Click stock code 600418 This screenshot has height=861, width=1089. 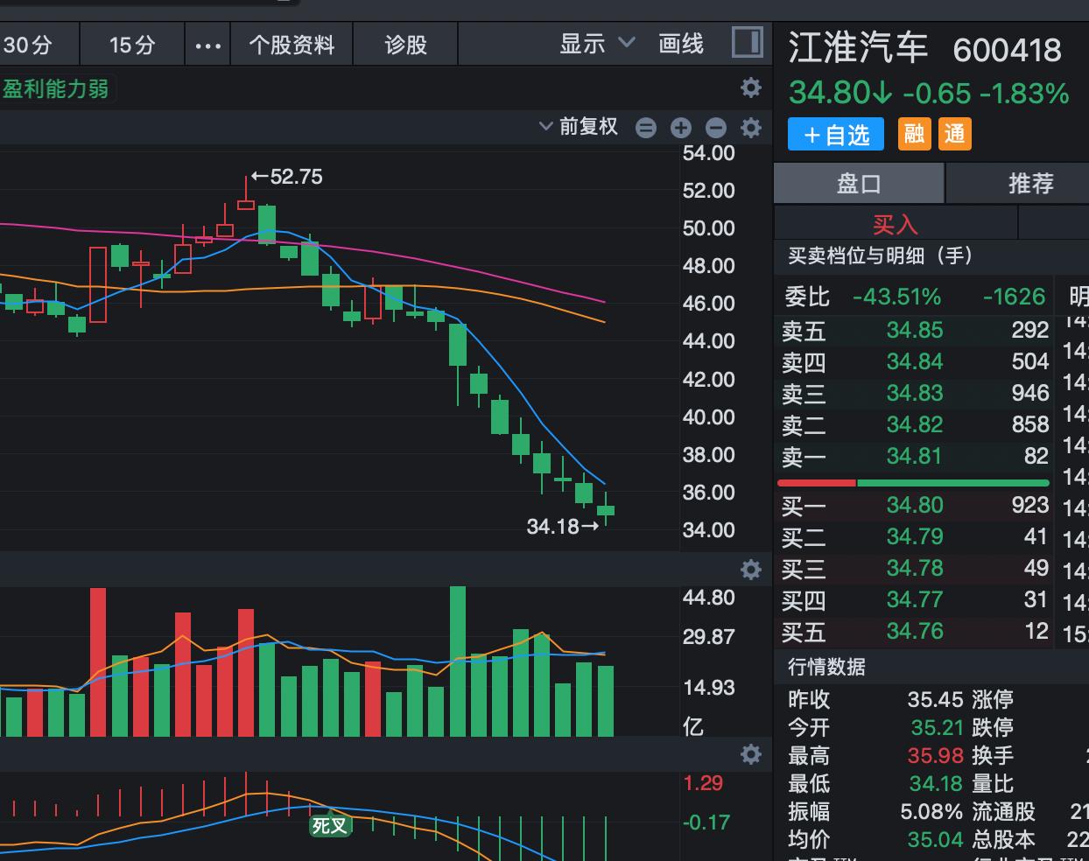point(1007,50)
